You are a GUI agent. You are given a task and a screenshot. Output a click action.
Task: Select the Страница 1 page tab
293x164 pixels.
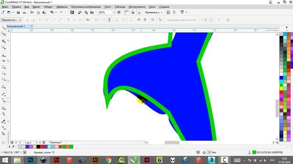tap(56, 143)
